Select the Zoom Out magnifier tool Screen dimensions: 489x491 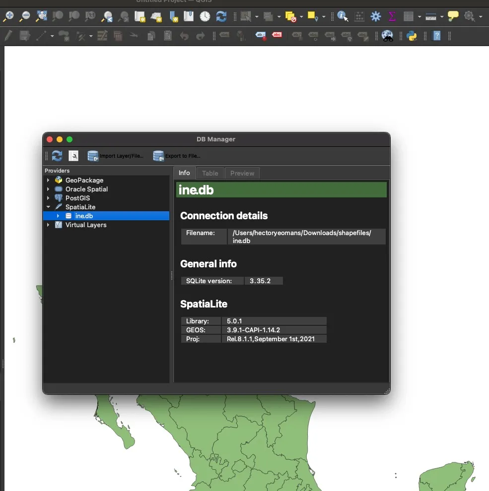click(24, 16)
